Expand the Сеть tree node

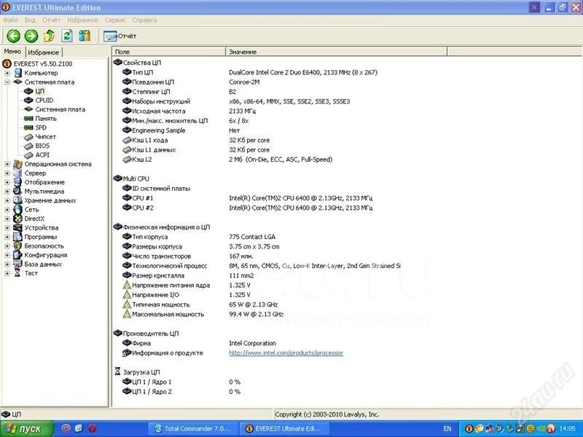tap(7, 210)
